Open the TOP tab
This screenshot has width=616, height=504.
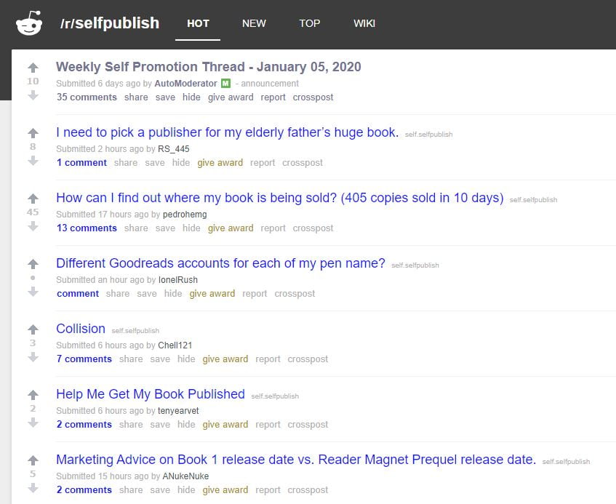click(x=310, y=23)
